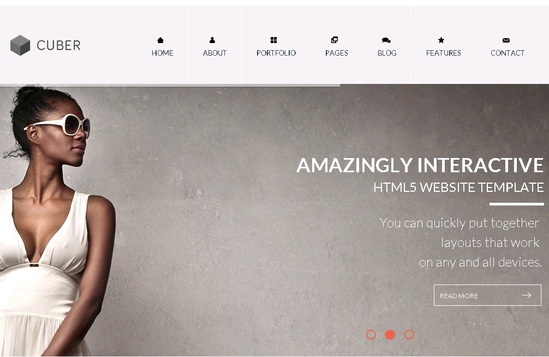Open the FEATURES menu item
This screenshot has width=549, height=357.
click(443, 53)
